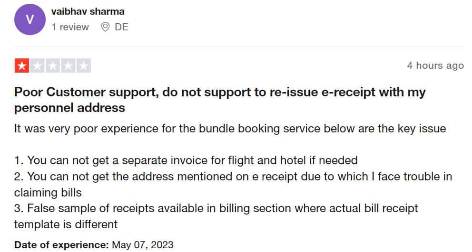This screenshot has width=472, height=252.
Task: Click the location pin icon
Action: click(105, 27)
